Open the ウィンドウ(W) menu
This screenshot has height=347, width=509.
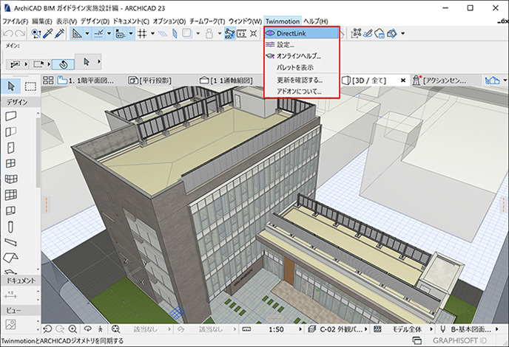[x=245, y=21]
